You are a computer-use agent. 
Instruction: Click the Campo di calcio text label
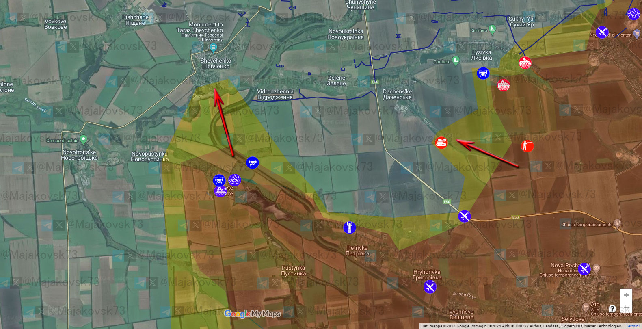click(62, 141)
